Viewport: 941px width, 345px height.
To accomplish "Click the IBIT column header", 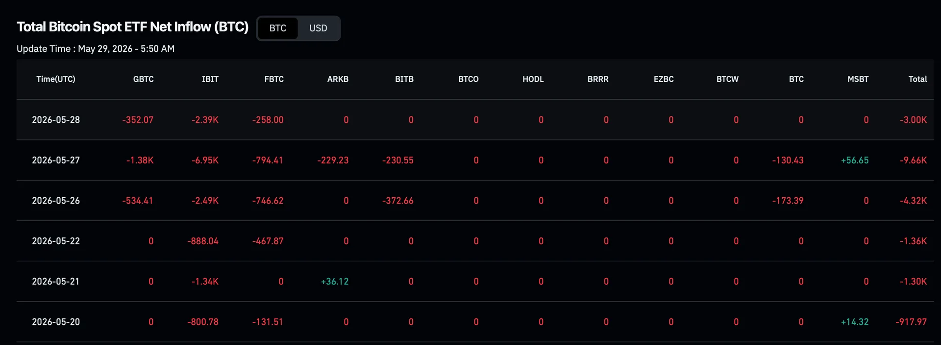I will pos(210,79).
